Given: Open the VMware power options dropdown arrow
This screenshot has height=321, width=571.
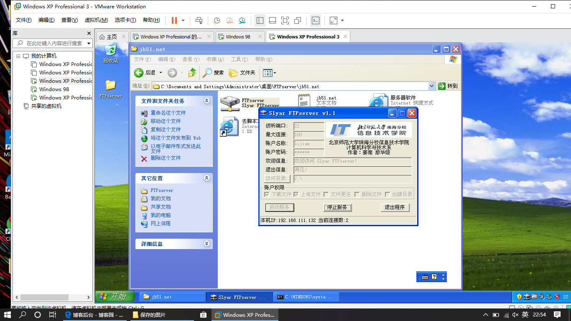Looking at the screenshot, I should pyautogui.click(x=183, y=20).
